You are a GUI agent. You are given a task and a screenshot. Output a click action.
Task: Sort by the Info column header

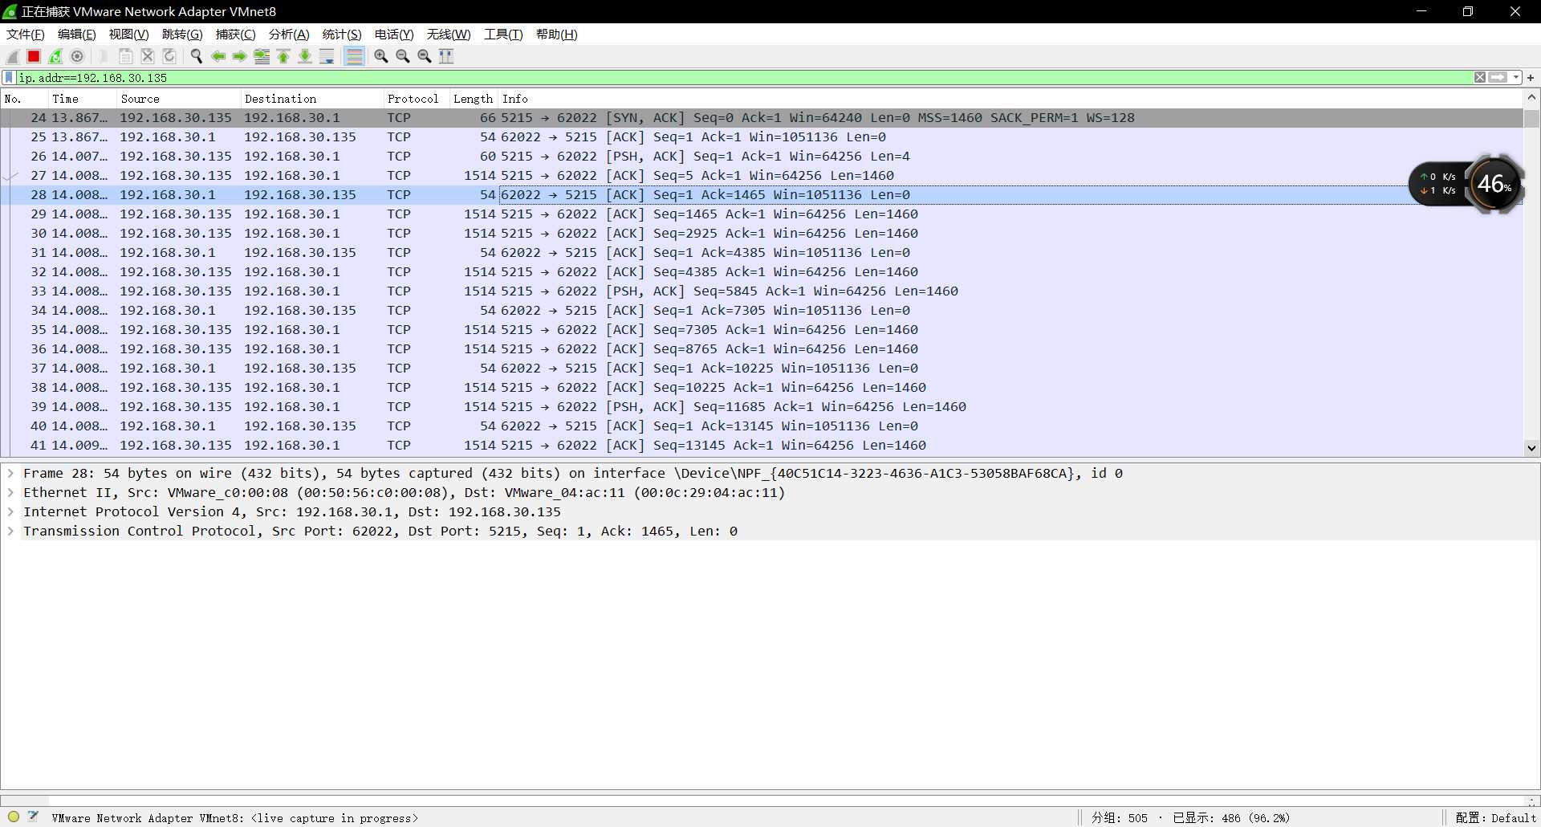pyautogui.click(x=1010, y=99)
